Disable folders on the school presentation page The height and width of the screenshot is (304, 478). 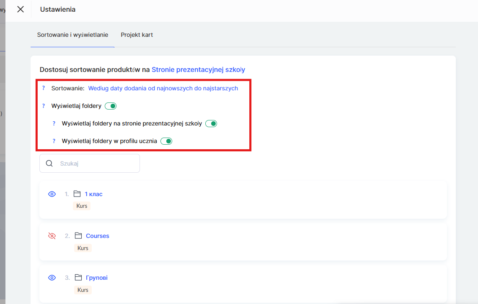click(x=211, y=124)
